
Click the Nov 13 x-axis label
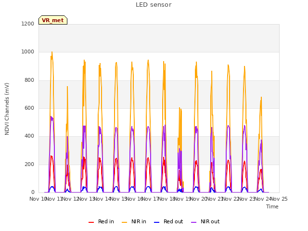(87, 199)
